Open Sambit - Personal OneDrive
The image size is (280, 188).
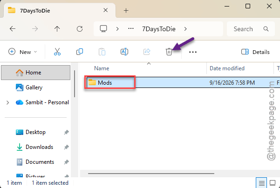[x=42, y=102]
